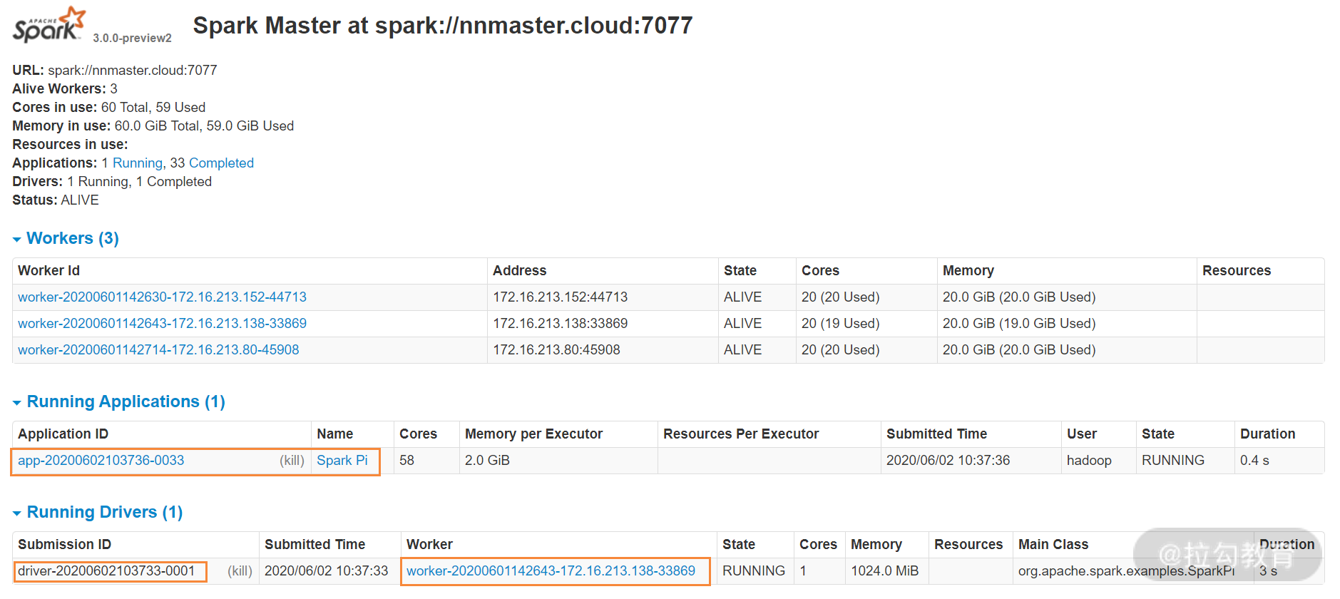The image size is (1340, 599).
Task: Click the Alive Workers: 3 line
Action: coord(65,88)
